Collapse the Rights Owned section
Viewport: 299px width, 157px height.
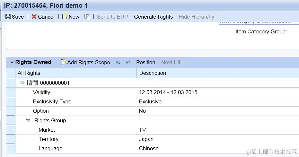(12, 62)
